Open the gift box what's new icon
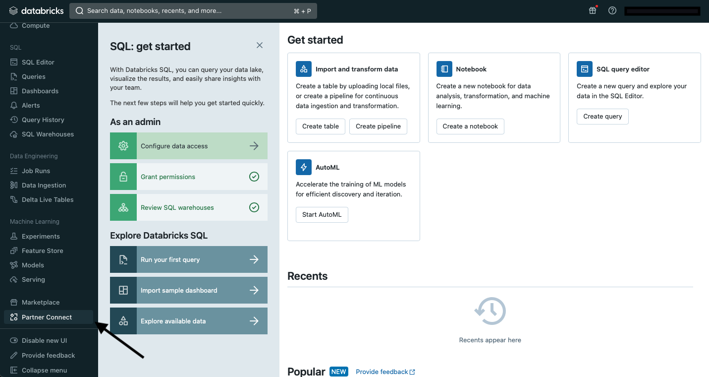Screen dimensions: 709x377 pyautogui.click(x=593, y=10)
